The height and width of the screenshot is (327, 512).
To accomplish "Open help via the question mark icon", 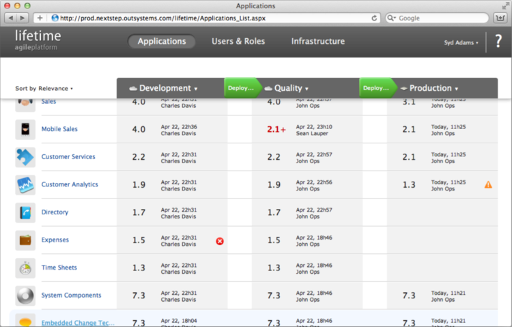I will (x=498, y=41).
